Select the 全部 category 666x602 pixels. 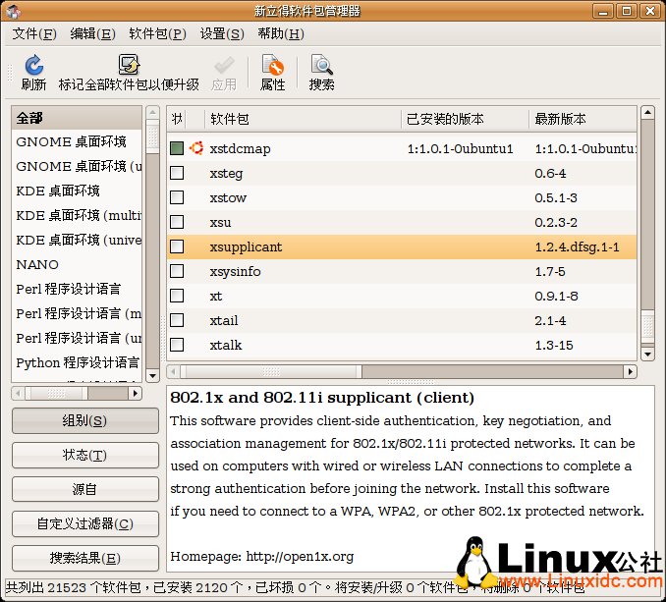(77, 118)
